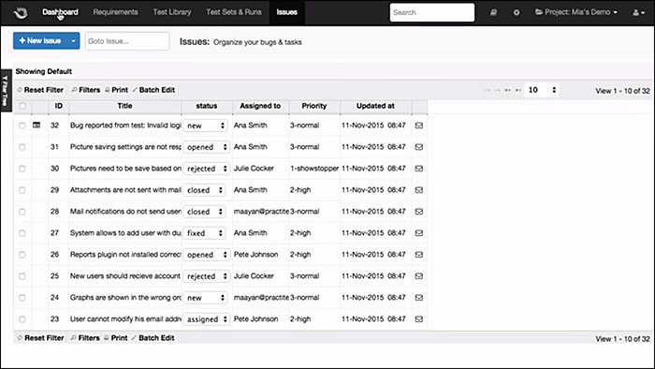Viewport: 655px width, 369px height.
Task: Switch to the Test Library tab
Action: coord(172,12)
